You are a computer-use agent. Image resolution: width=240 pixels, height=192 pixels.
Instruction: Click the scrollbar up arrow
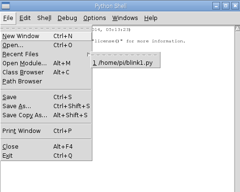(x=238, y=29)
